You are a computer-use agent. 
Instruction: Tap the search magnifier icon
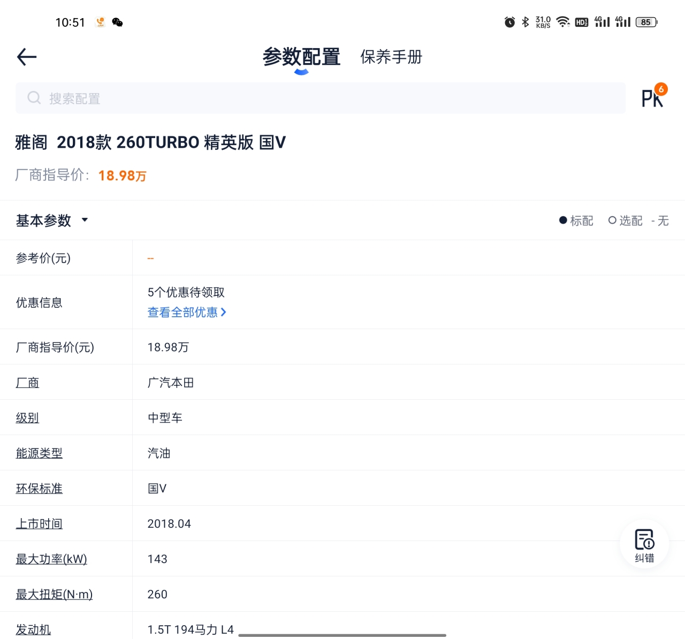[34, 98]
